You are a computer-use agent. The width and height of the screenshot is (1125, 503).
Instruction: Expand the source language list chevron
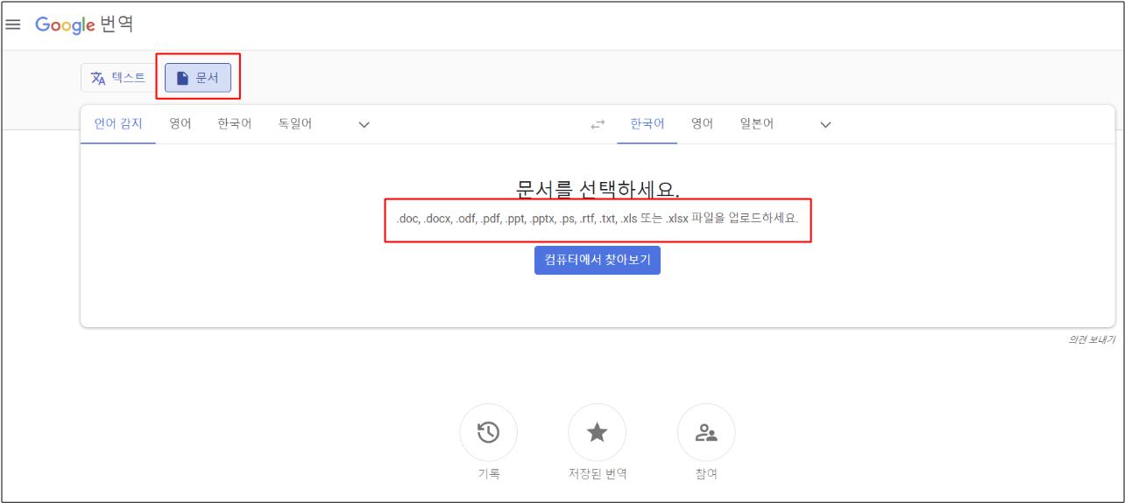tap(364, 125)
